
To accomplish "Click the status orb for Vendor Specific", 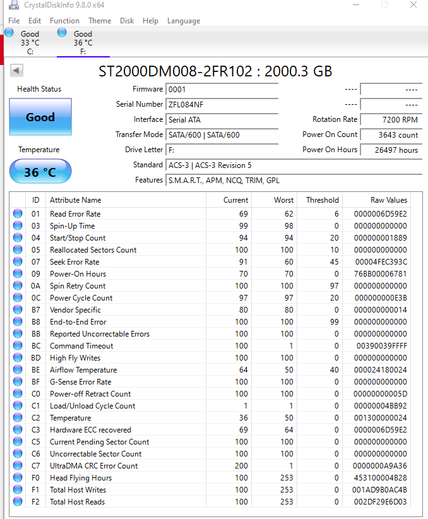I will pyautogui.click(x=18, y=309).
